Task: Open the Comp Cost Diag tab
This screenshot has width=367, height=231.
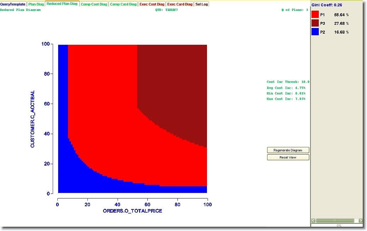Action: (x=94, y=4)
